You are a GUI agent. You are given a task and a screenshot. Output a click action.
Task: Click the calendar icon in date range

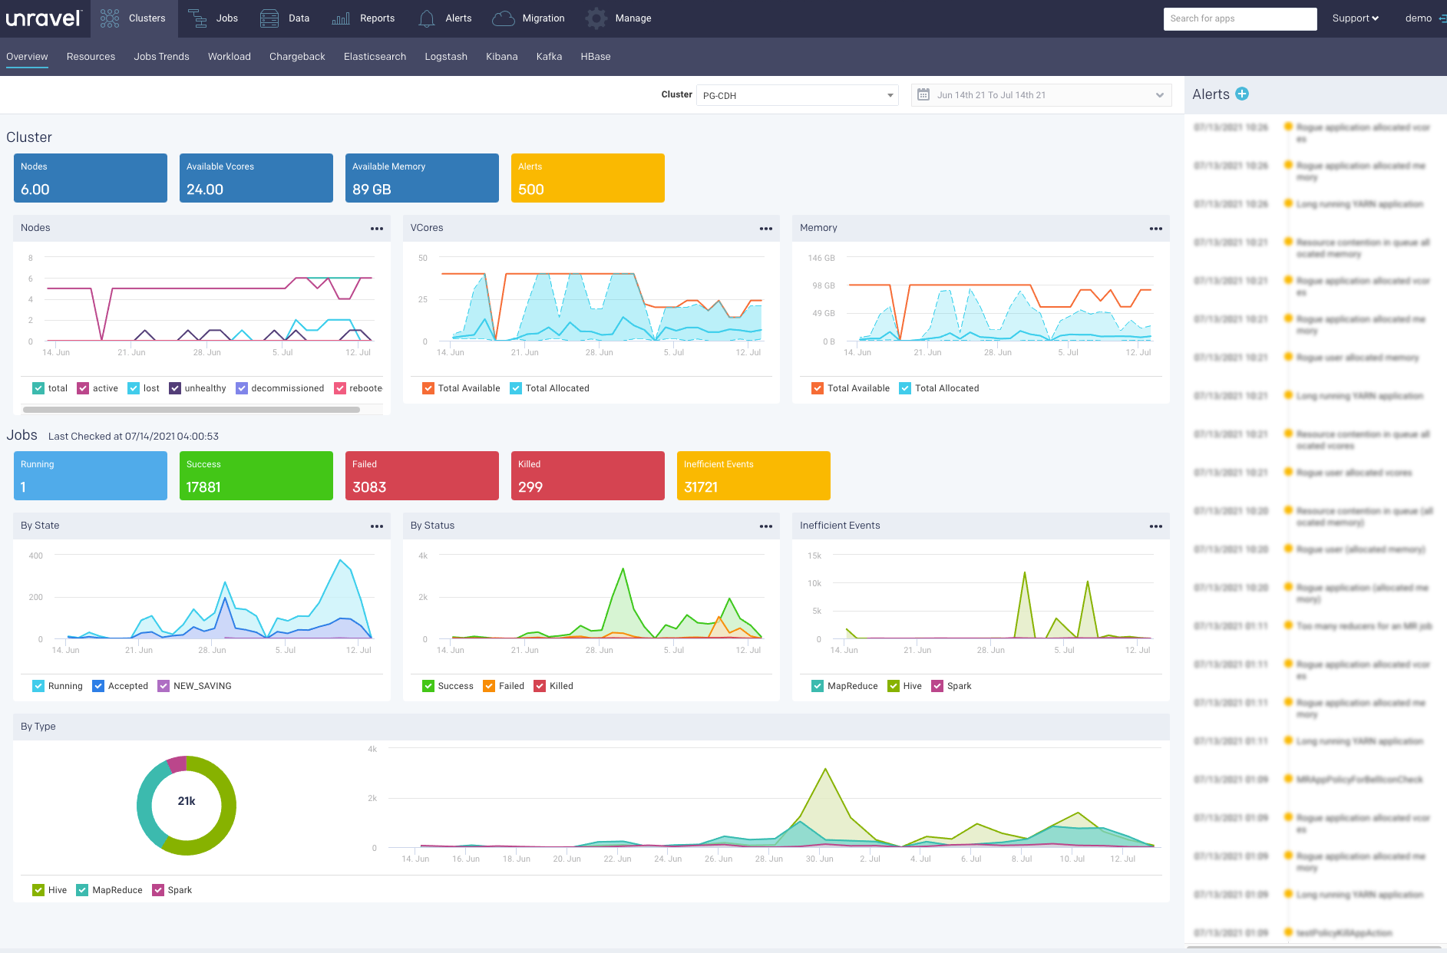923,94
